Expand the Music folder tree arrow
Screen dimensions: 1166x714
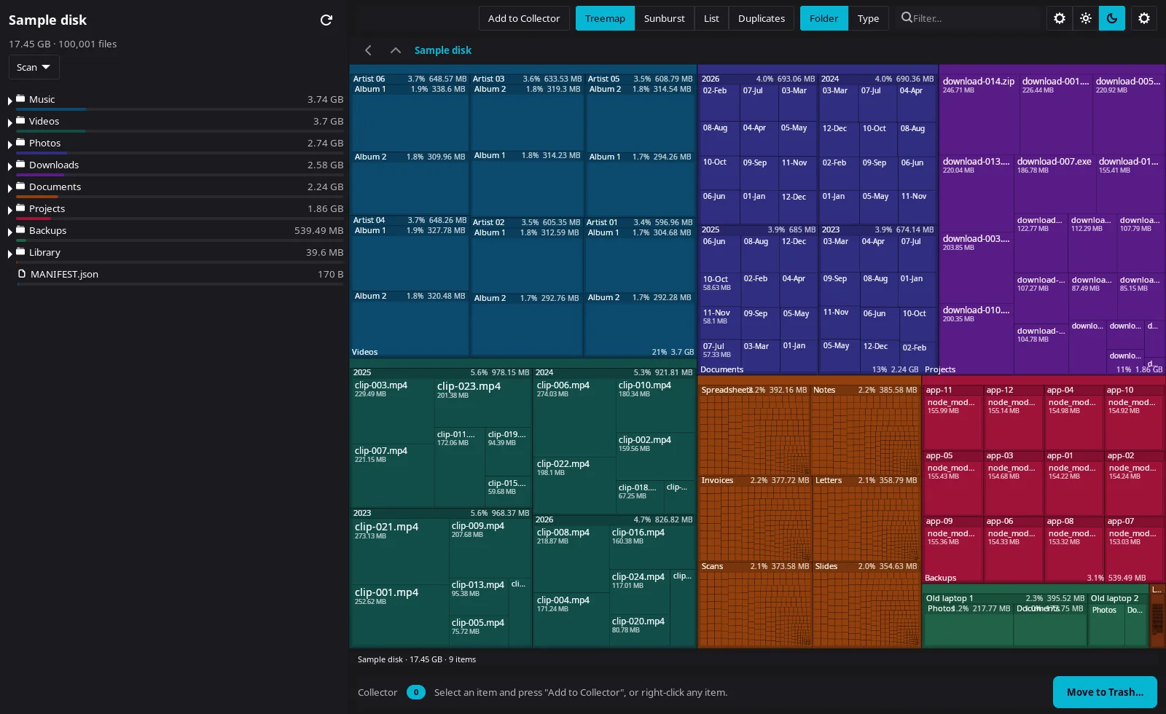(9, 101)
